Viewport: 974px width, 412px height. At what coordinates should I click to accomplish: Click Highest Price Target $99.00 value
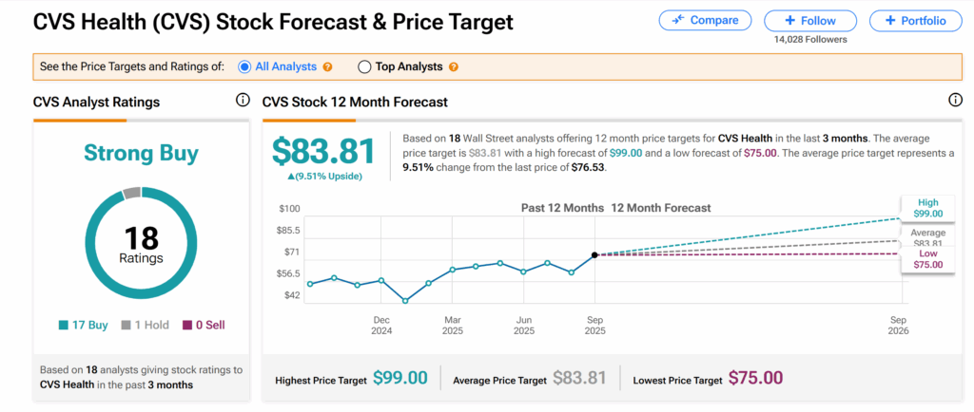(400, 378)
